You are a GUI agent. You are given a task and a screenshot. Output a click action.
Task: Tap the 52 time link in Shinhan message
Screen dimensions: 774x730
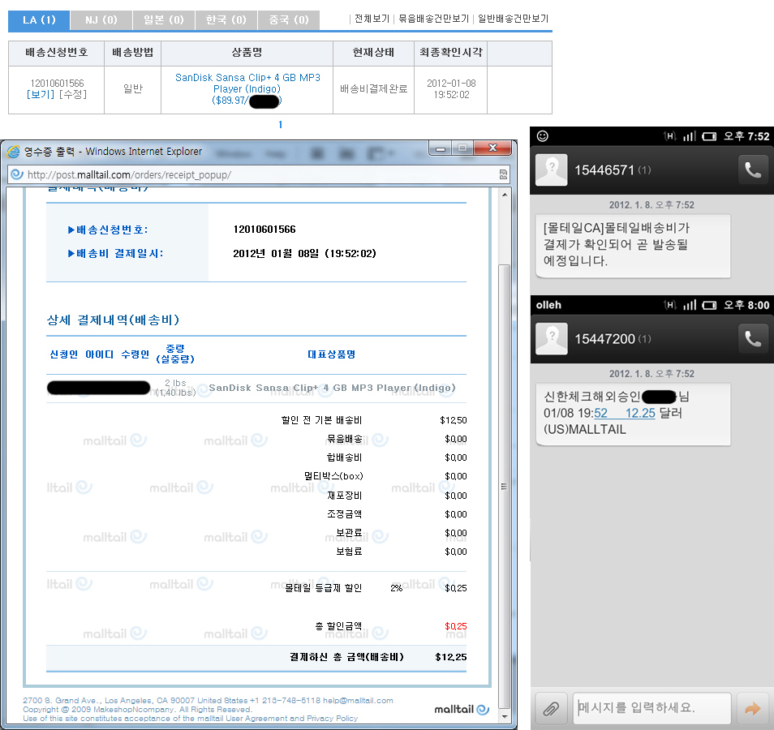tap(600, 413)
